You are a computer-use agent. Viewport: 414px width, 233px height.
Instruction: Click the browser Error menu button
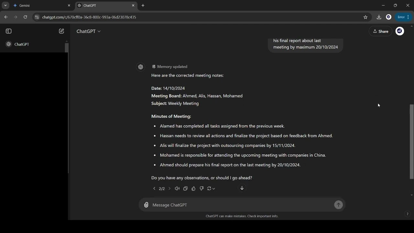click(x=403, y=17)
